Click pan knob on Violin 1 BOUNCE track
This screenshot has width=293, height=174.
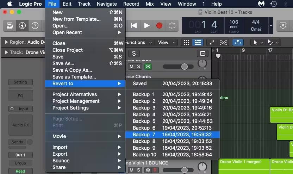(x=202, y=167)
